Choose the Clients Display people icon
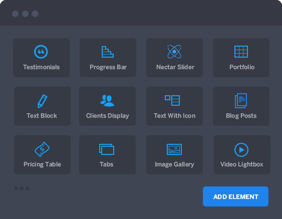The height and width of the screenshot is (219, 282). pos(107,101)
